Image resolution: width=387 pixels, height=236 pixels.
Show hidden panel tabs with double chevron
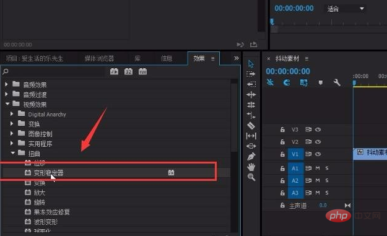pyautogui.click(x=236, y=58)
